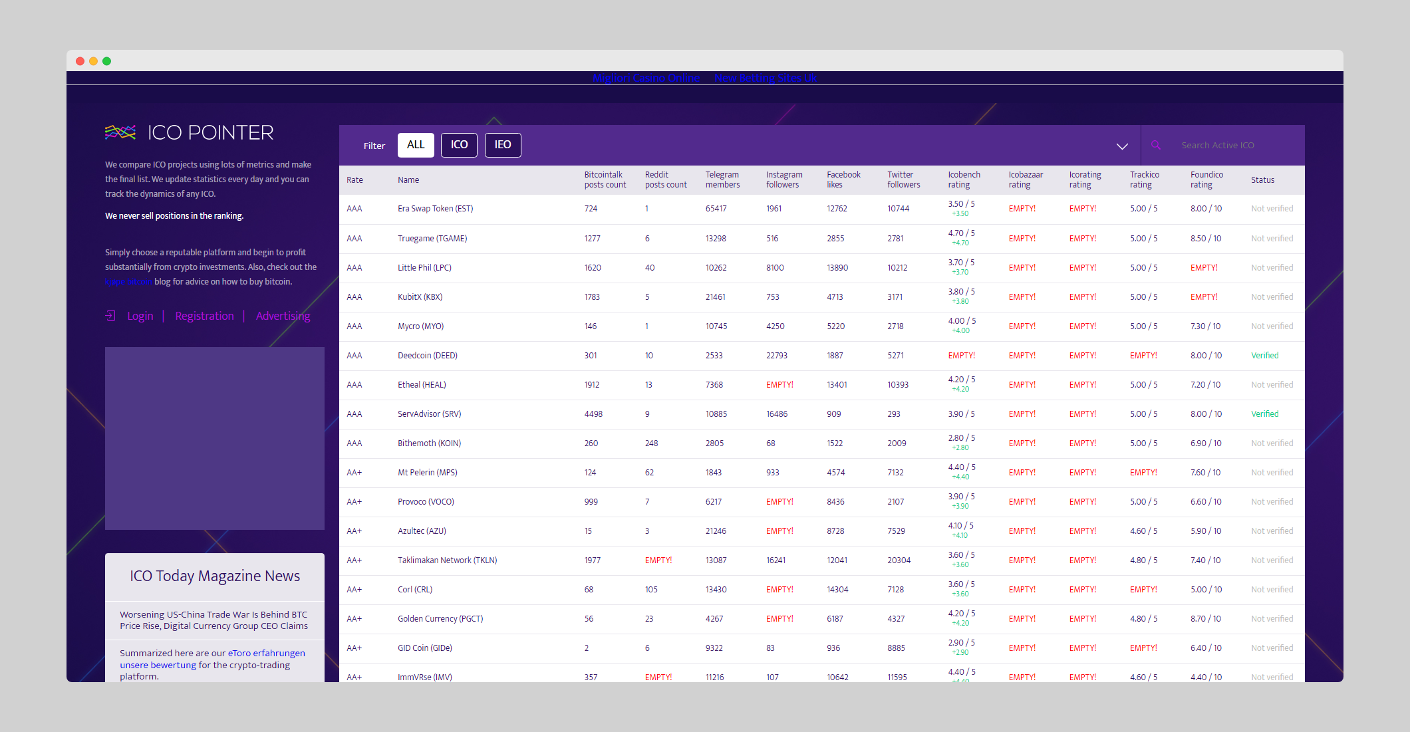
Task: Sort by Telegram members column header
Action: (722, 180)
